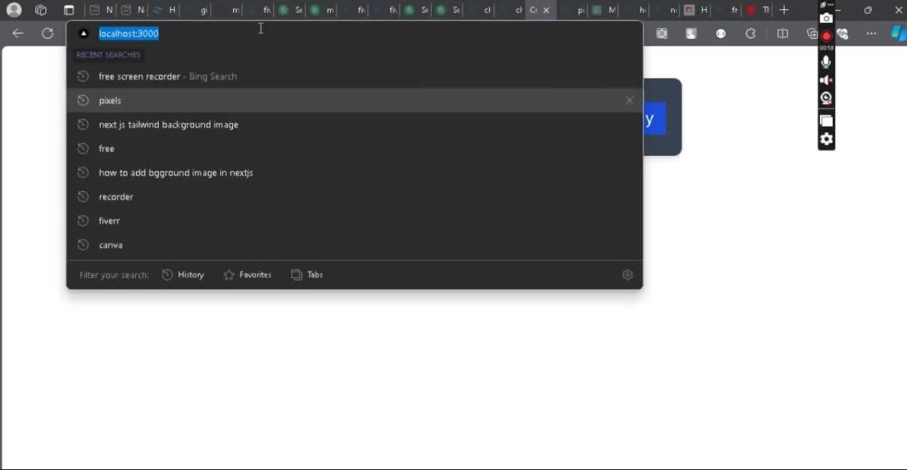Open the Browser essentials heart icon

click(x=843, y=34)
